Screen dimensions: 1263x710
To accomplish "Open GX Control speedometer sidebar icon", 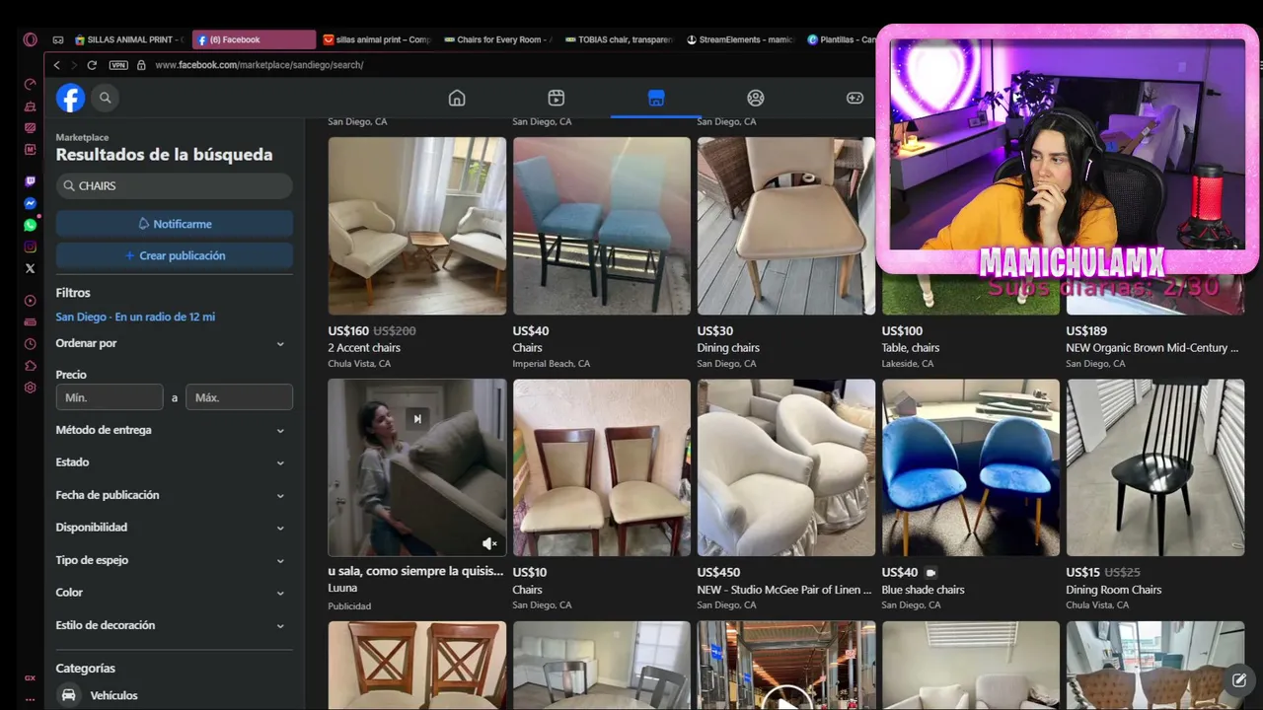I will (x=31, y=85).
